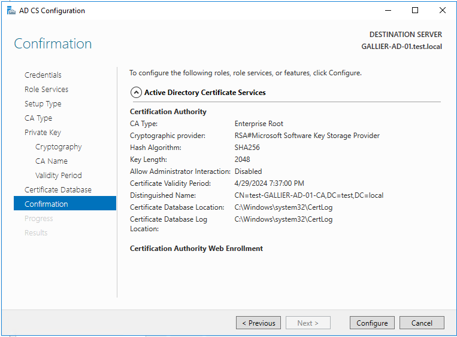Select the highlighted Confirmation step
The width and height of the screenshot is (457, 337).
[x=65, y=203]
